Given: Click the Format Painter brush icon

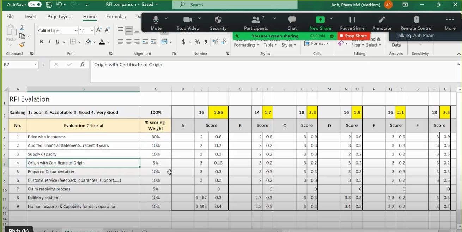Looking at the screenshot, I should (x=22, y=44).
